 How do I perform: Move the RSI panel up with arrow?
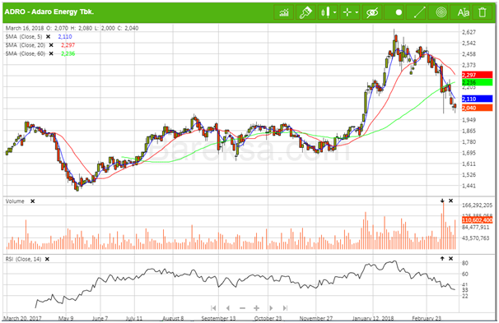[x=442, y=259]
